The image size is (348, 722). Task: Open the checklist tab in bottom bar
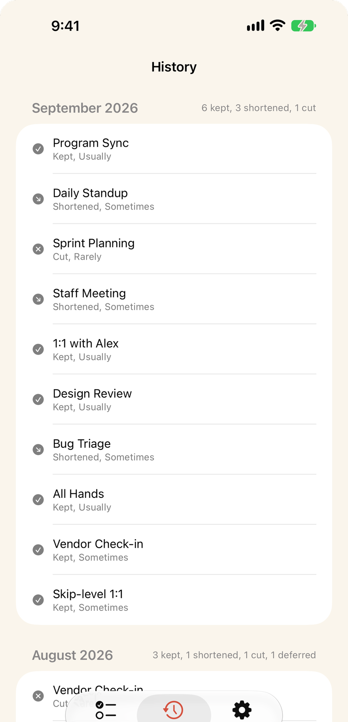click(x=106, y=710)
